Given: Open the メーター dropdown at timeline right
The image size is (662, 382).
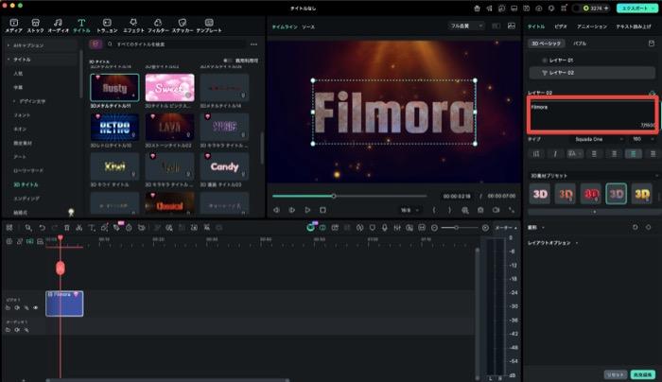Looking at the screenshot, I should tap(506, 228).
